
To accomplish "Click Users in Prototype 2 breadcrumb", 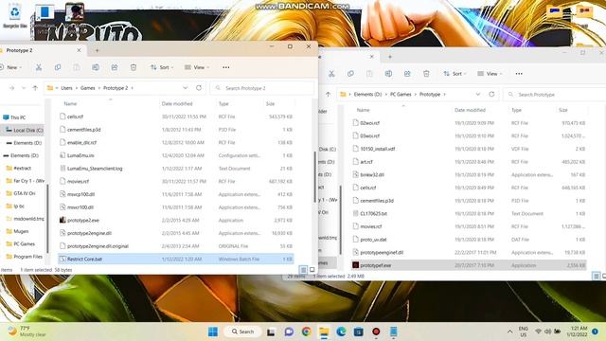I will (66, 88).
